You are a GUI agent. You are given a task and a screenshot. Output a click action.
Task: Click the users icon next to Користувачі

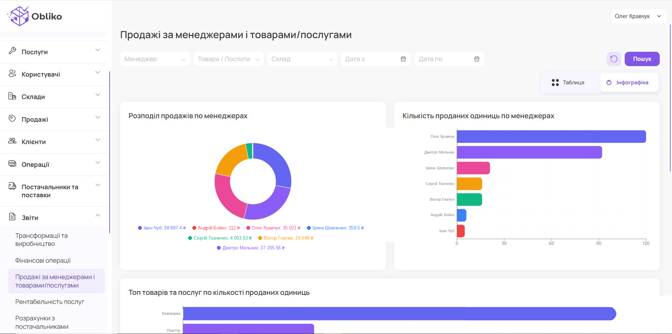pyautogui.click(x=12, y=73)
